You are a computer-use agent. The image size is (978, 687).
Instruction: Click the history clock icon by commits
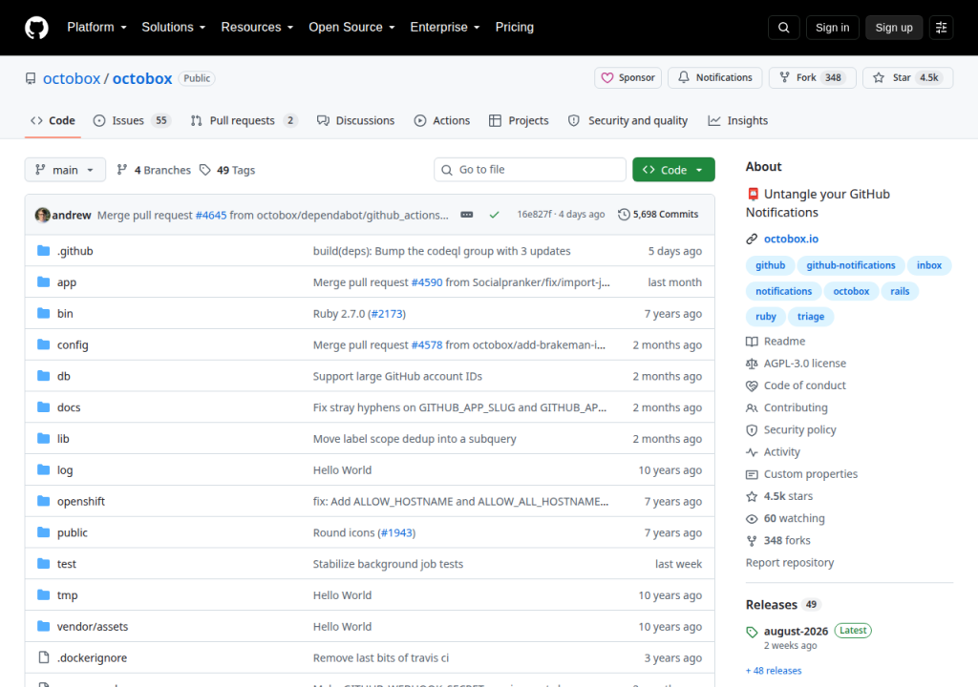pyautogui.click(x=624, y=215)
